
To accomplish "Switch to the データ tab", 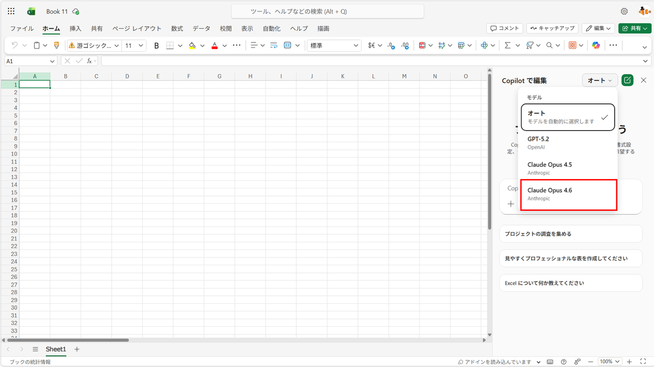I will [x=201, y=28].
